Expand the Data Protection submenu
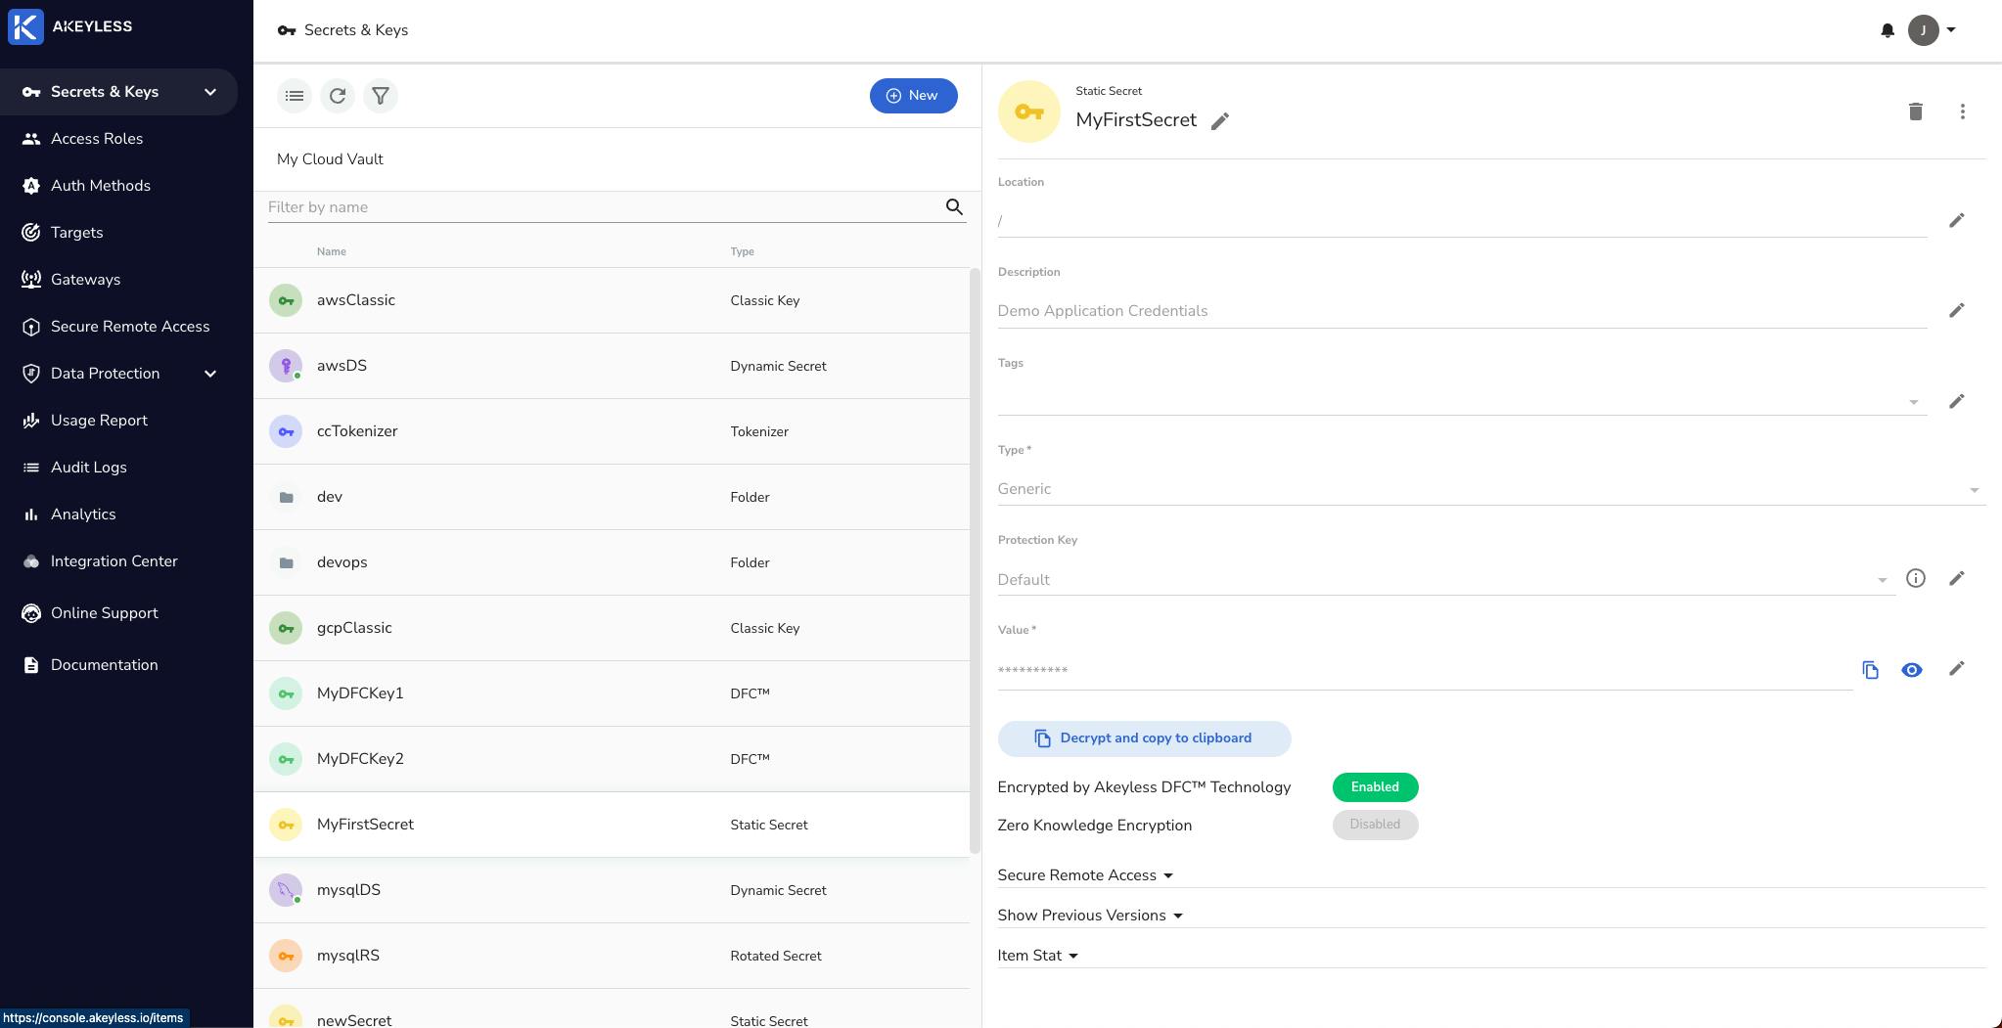 [209, 373]
